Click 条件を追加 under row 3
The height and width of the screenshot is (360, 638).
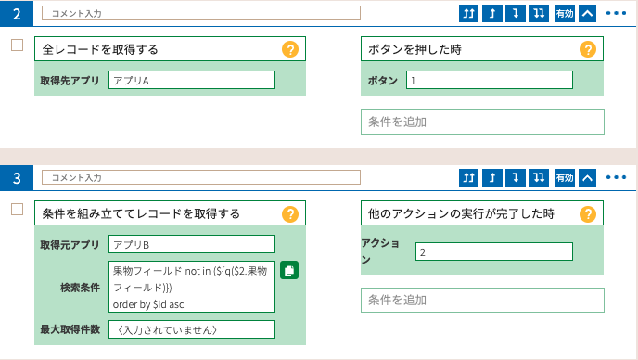[482, 300]
